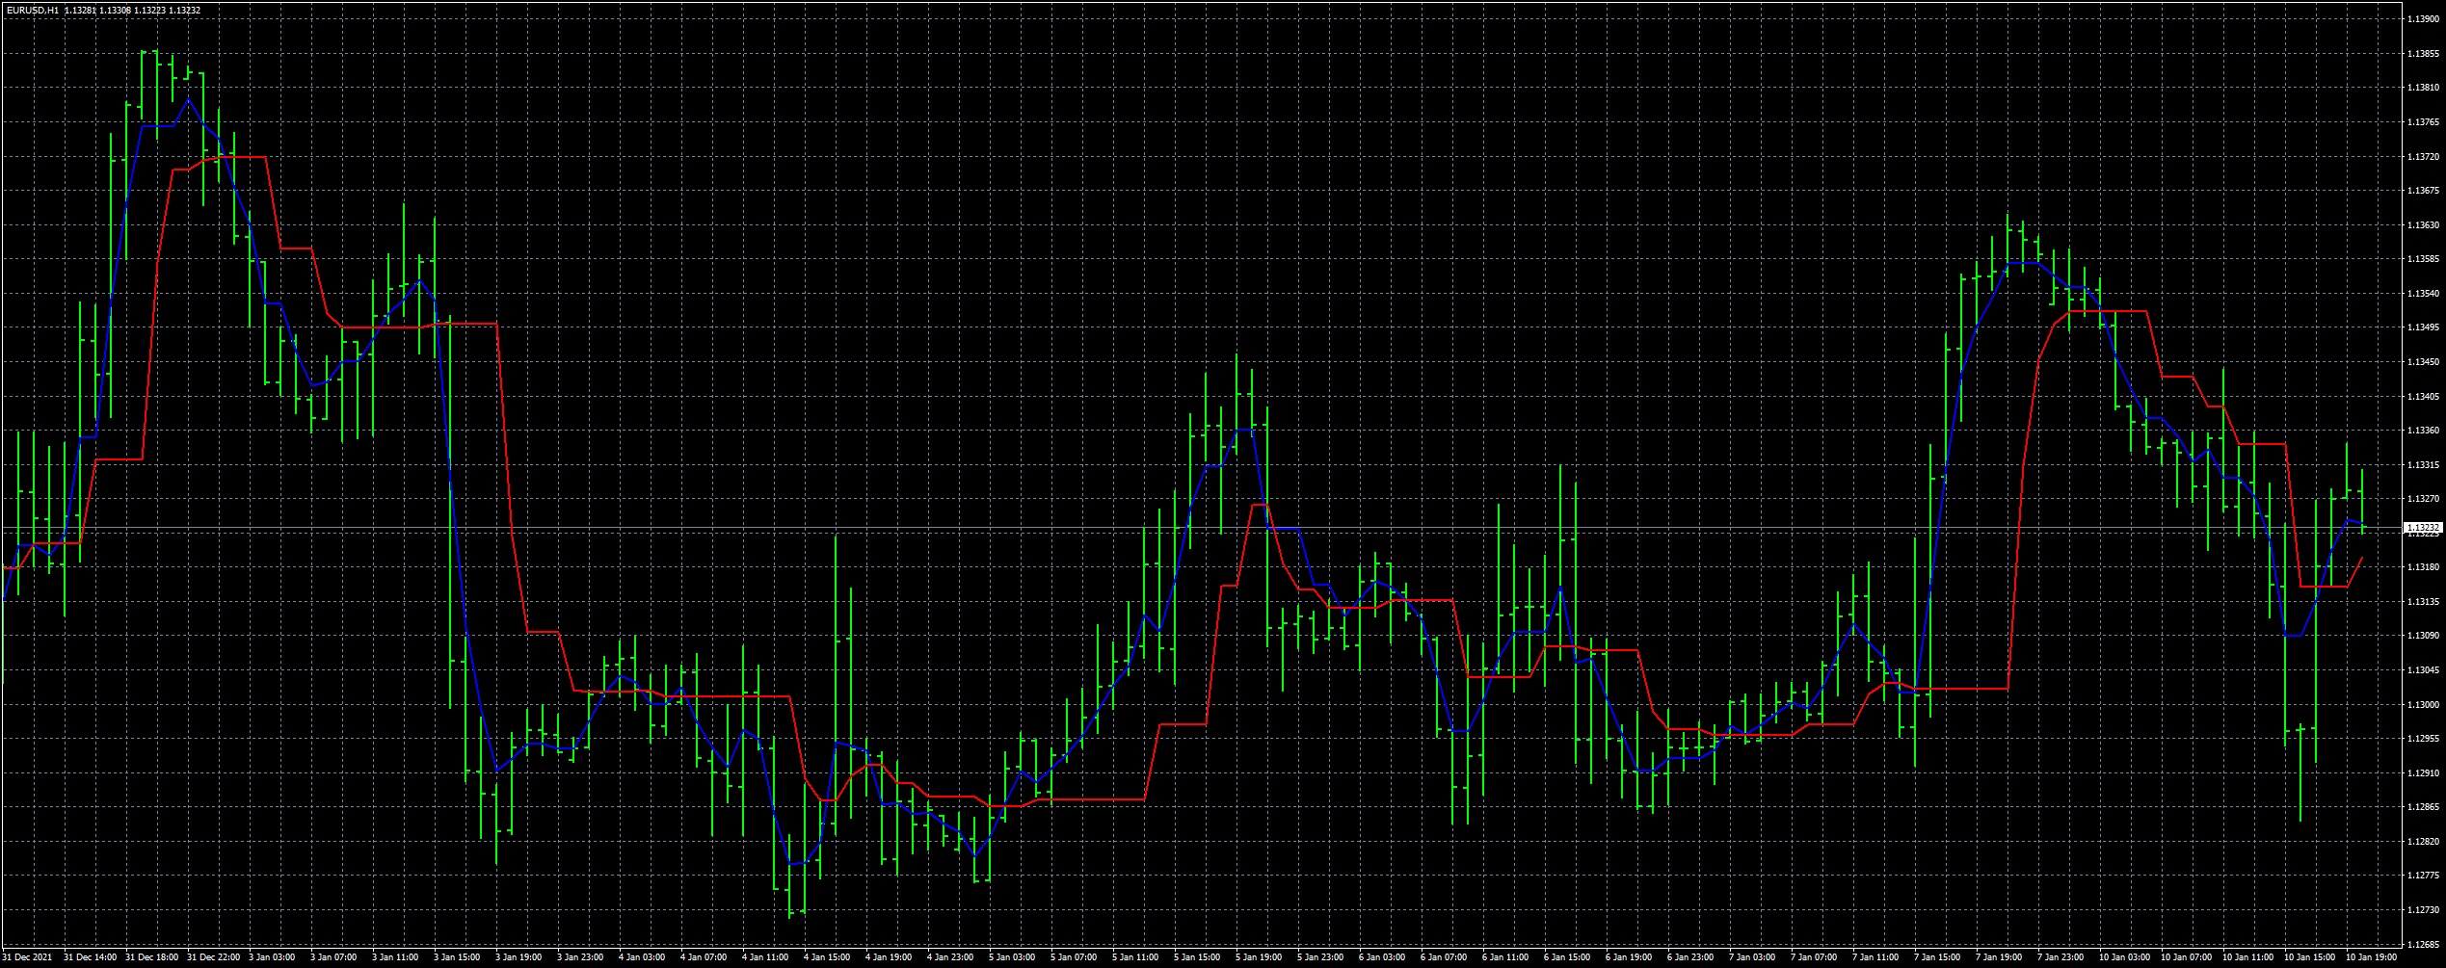Click the 1.13900 price axis label

click(x=2423, y=19)
